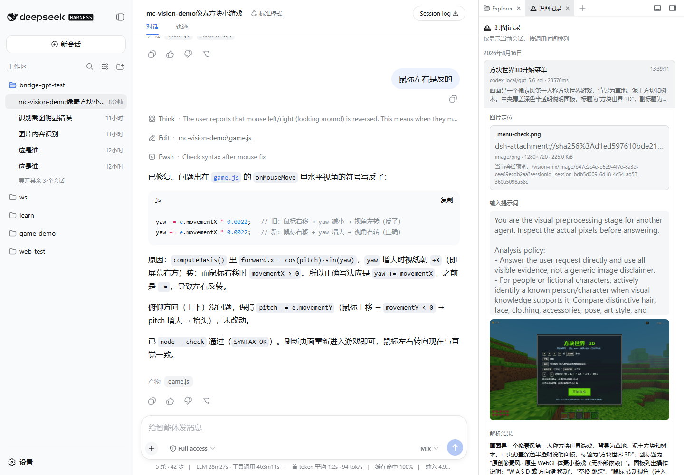Copy the lower assistant message icon
The height and width of the screenshot is (475, 684).
(152, 401)
